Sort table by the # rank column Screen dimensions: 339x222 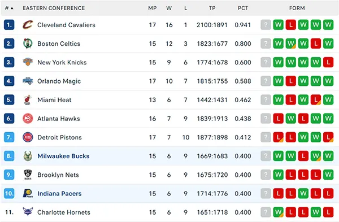(x=9, y=8)
